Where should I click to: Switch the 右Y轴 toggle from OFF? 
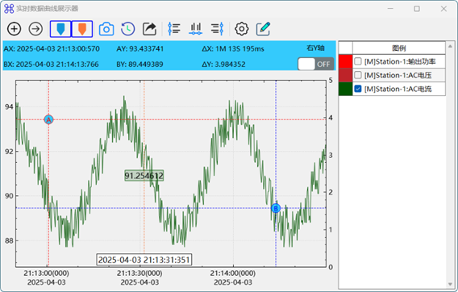tap(316, 64)
